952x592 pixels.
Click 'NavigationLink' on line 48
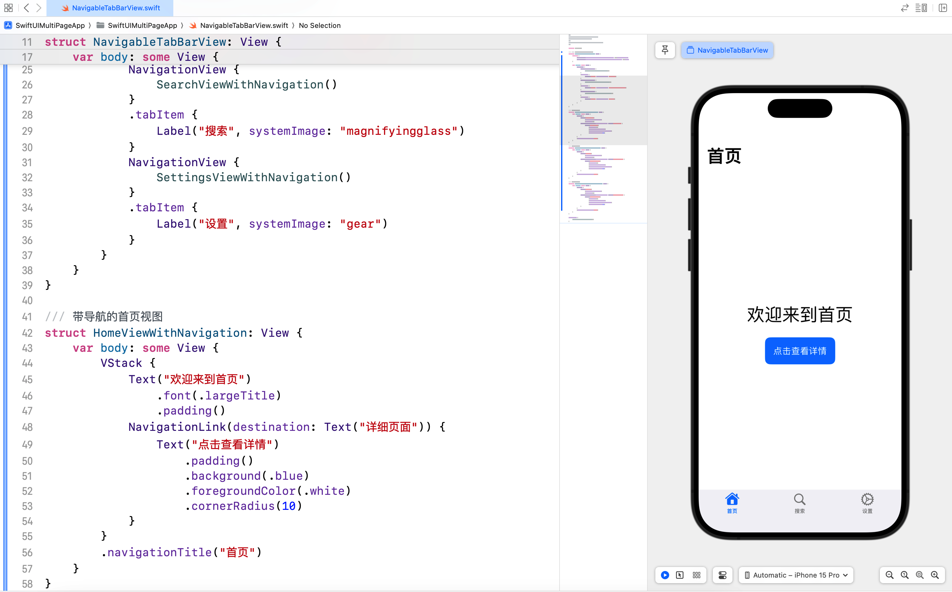[177, 427]
